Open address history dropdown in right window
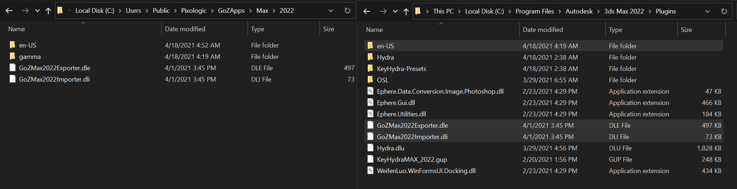This screenshot has height=189, width=737. 708,11
